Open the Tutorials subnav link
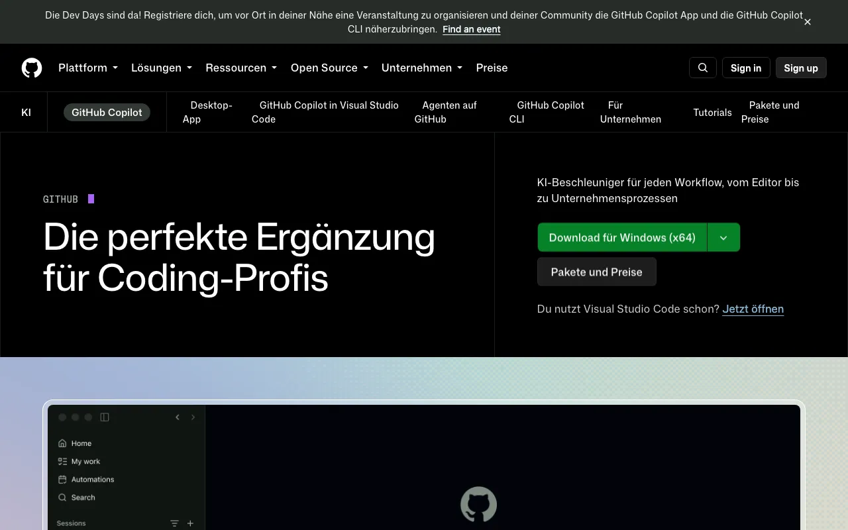The height and width of the screenshot is (530, 848). point(712,113)
